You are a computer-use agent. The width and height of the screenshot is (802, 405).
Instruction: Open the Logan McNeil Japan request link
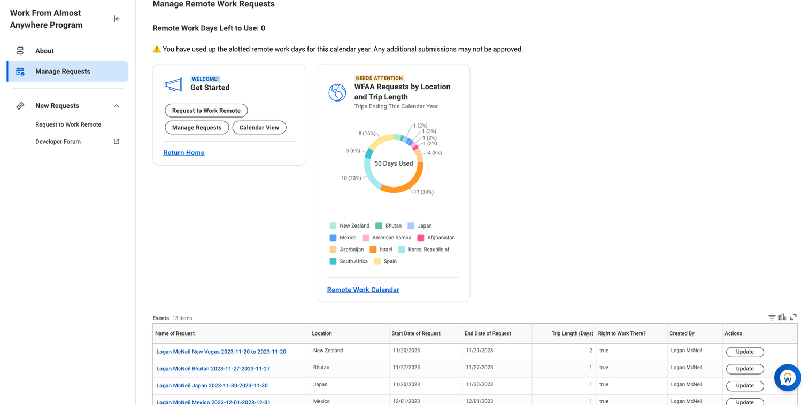point(212,385)
